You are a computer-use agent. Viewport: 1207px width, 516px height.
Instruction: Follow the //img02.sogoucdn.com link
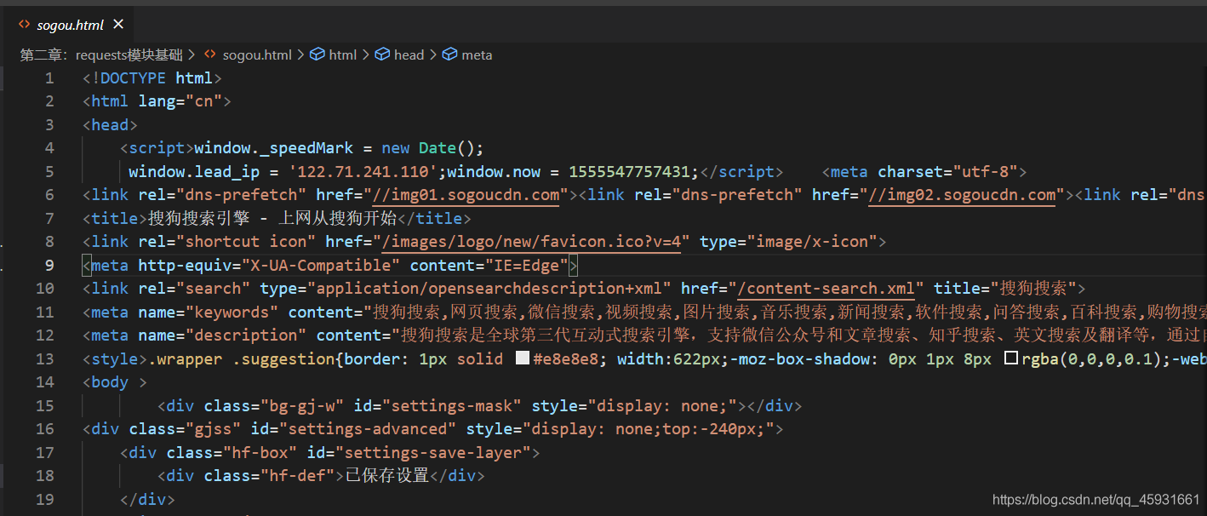[962, 195]
